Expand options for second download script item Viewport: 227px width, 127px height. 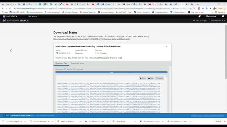click(52, 121)
